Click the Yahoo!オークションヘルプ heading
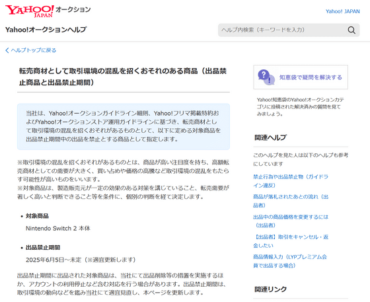This screenshot has width=370, height=302. click(46, 30)
